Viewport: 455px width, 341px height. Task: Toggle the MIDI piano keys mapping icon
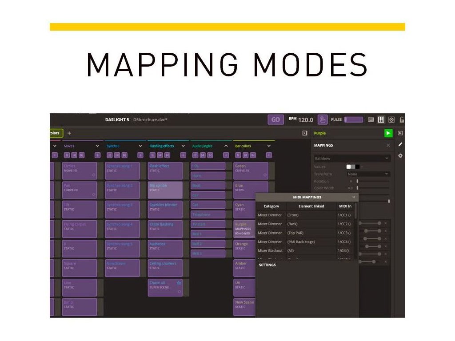point(381,119)
